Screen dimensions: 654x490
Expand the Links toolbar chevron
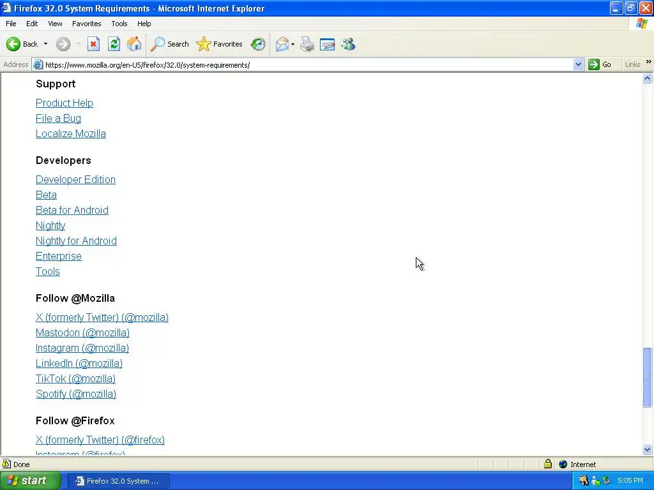(649, 62)
